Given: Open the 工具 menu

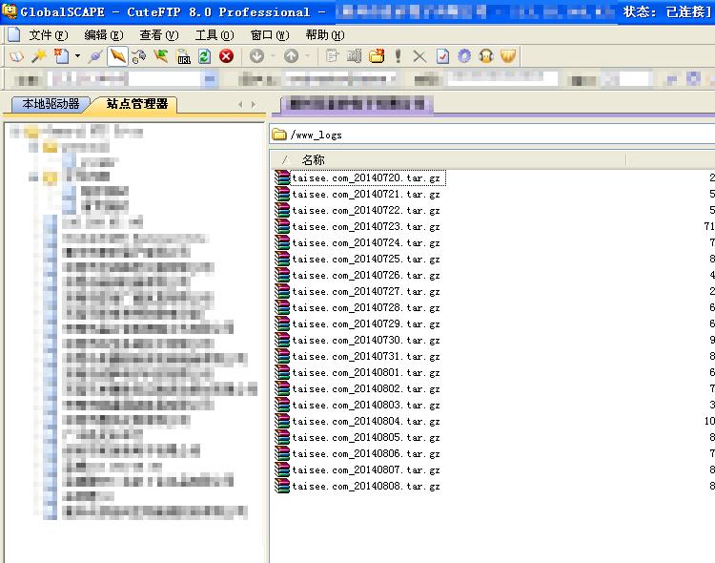Looking at the screenshot, I should pyautogui.click(x=214, y=35).
